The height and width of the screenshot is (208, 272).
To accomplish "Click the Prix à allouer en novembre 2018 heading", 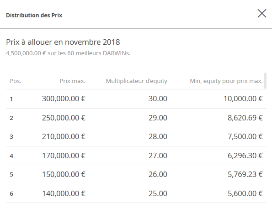I will point(63,42).
